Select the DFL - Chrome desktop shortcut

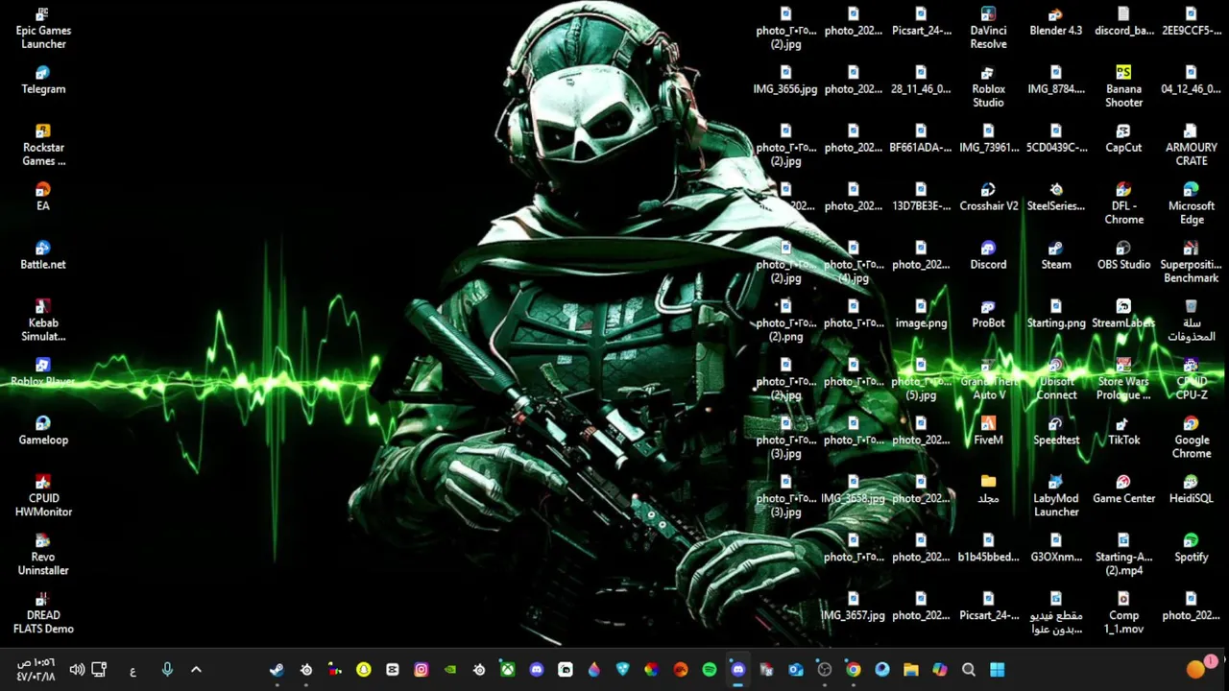pos(1123,204)
